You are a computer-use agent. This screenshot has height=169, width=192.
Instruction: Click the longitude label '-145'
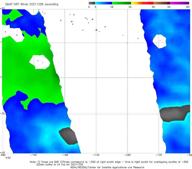[33, 155]
